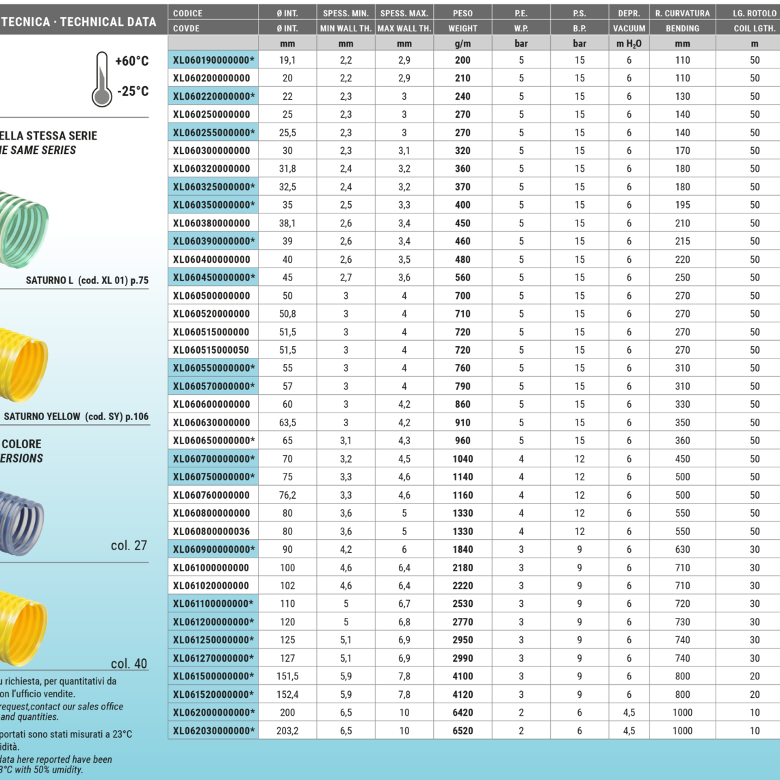Click the SPESS. MAX. column header
The image size is (780, 780).
point(404,13)
